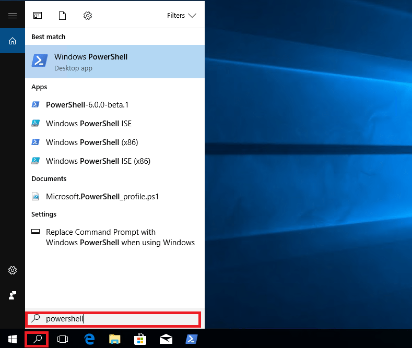Open the Feedback icon in sidebar

(13, 295)
